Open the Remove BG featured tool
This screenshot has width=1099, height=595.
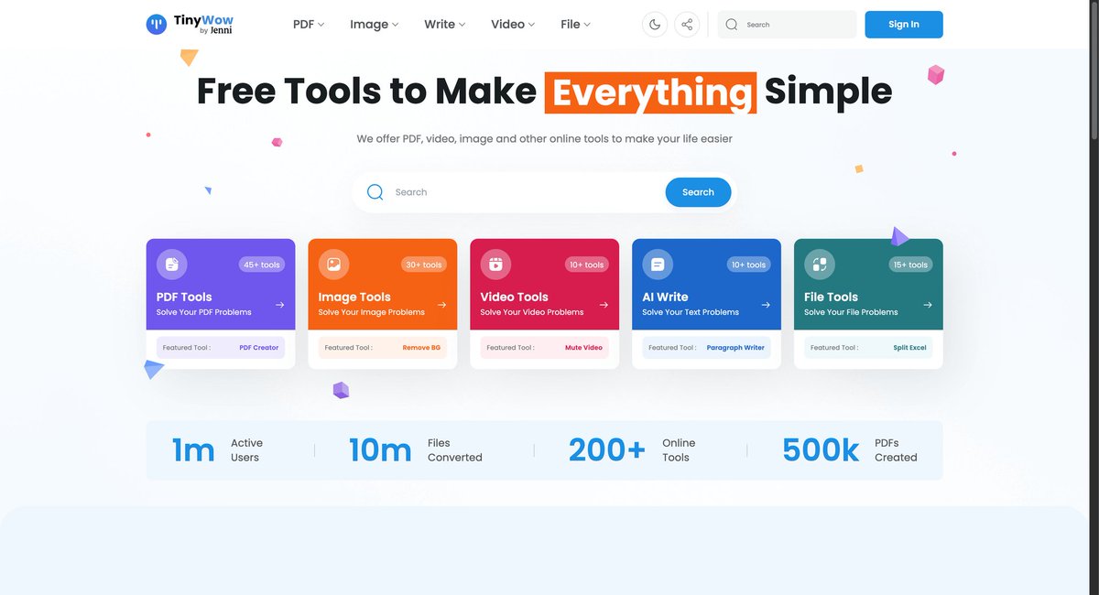[421, 348]
